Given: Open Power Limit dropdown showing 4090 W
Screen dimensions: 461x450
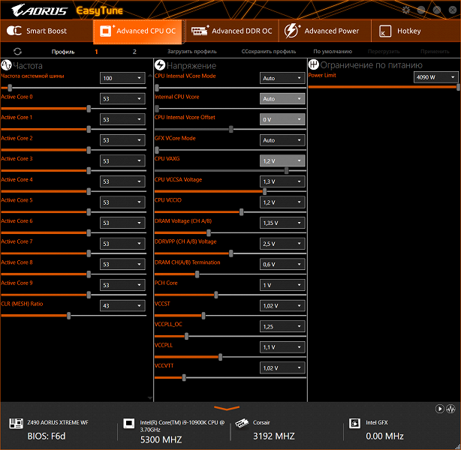Looking at the screenshot, I should [436, 77].
